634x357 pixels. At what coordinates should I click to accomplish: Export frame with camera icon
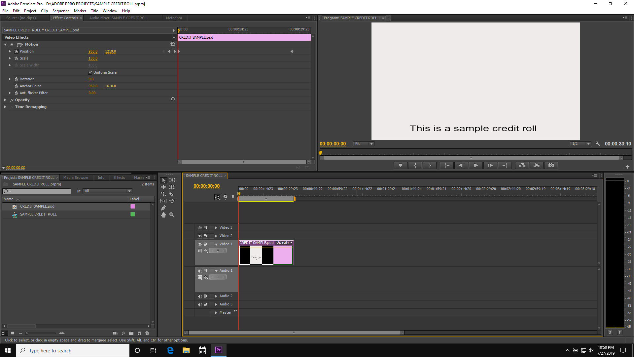point(551,165)
